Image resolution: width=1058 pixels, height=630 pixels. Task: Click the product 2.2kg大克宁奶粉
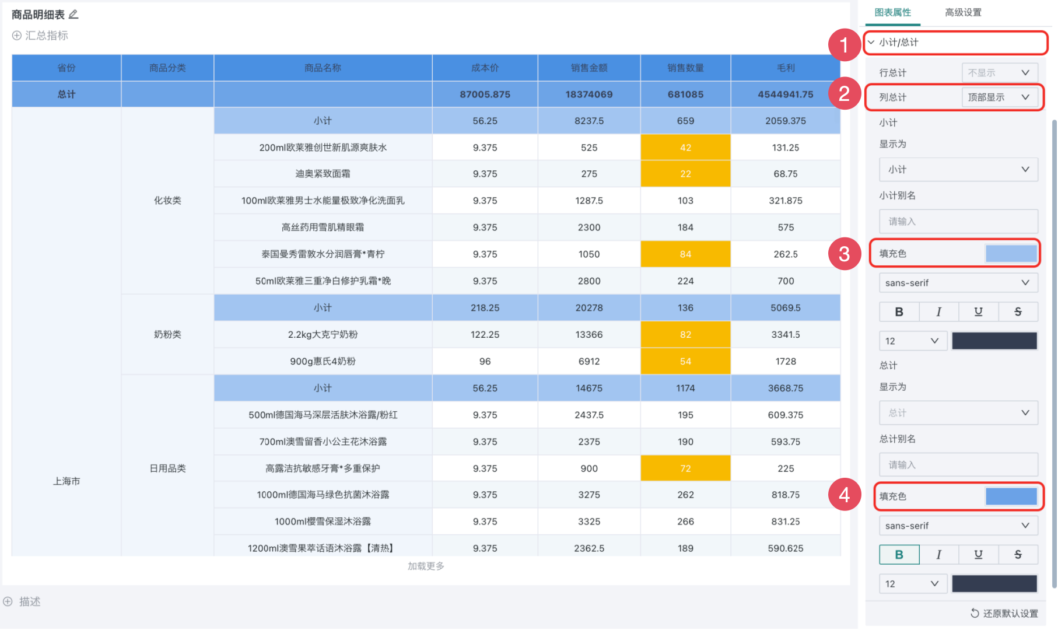[x=323, y=334]
